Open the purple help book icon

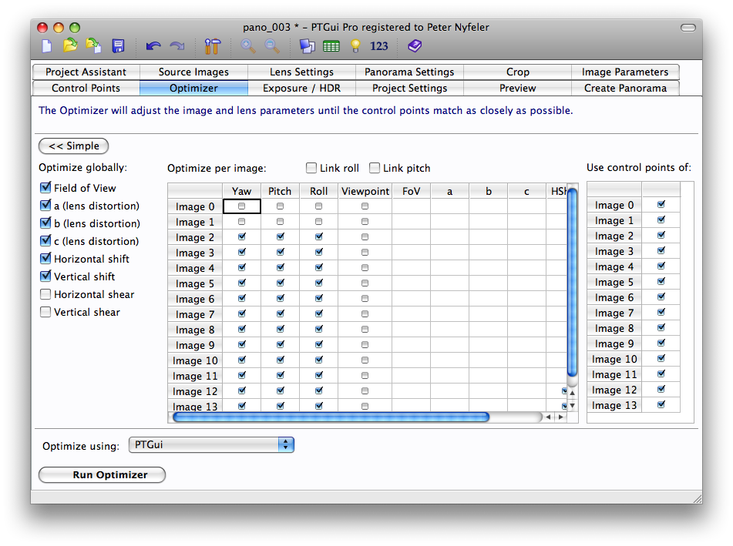tap(415, 46)
